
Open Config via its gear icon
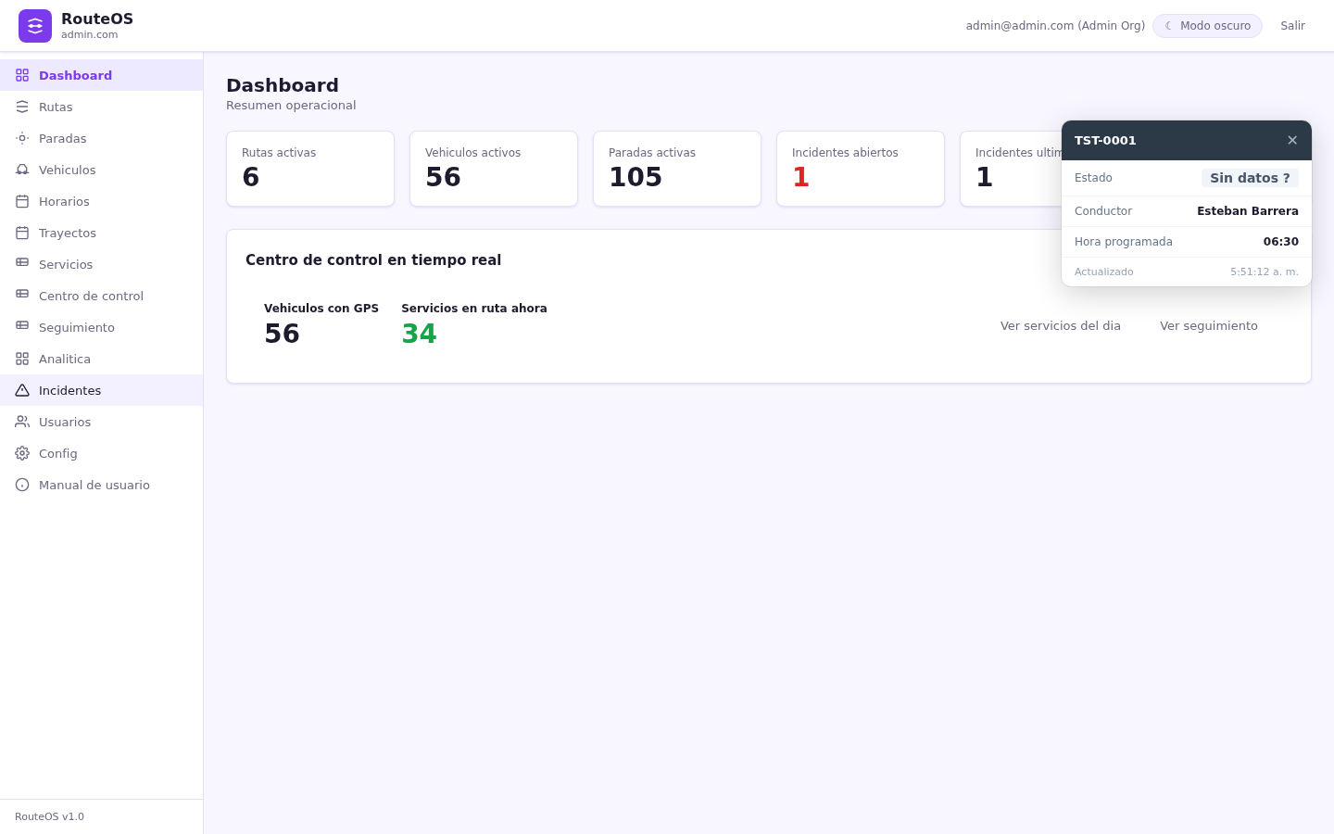pyautogui.click(x=22, y=453)
